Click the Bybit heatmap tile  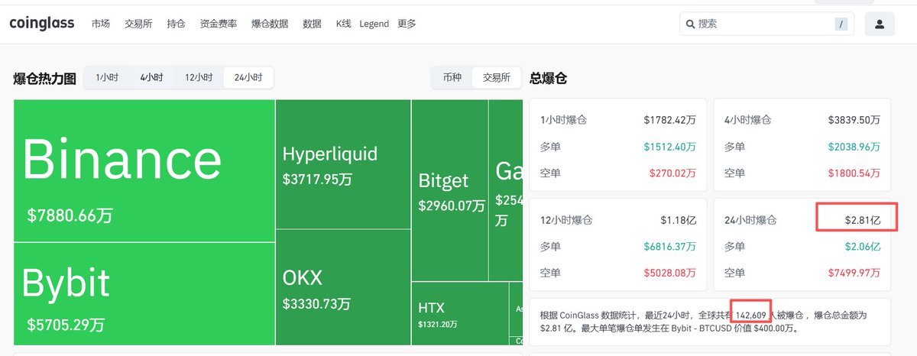[x=144, y=293]
